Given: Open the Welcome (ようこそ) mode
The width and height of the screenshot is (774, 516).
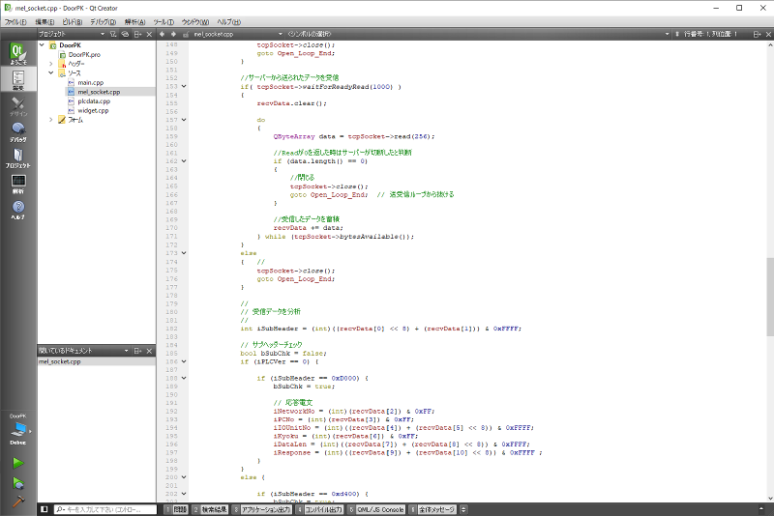Looking at the screenshot, I should coord(18,54).
